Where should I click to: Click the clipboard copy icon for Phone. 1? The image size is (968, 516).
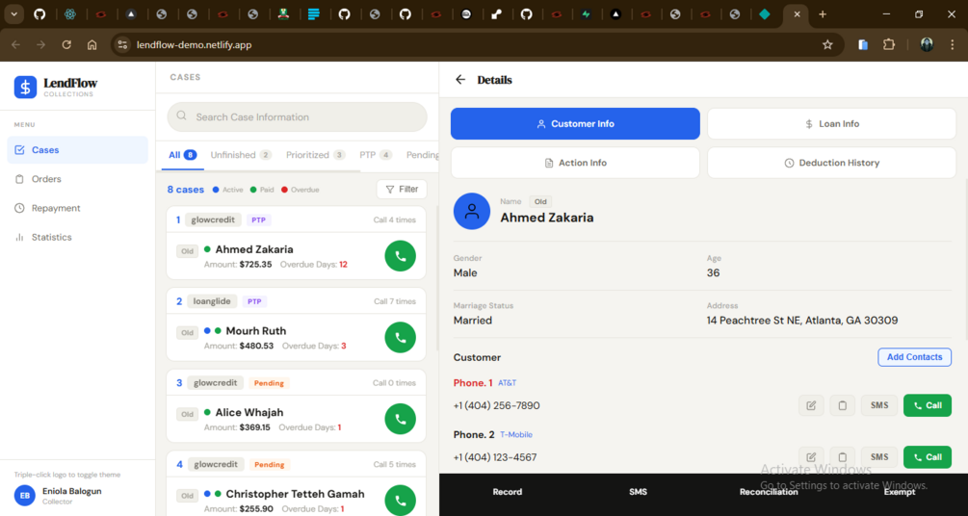coord(842,405)
